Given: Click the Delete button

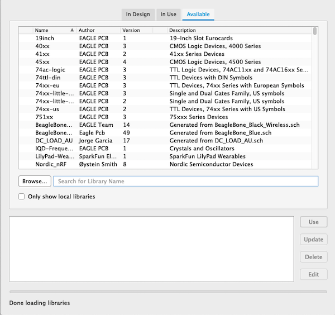Looking at the screenshot, I should click(x=314, y=257).
